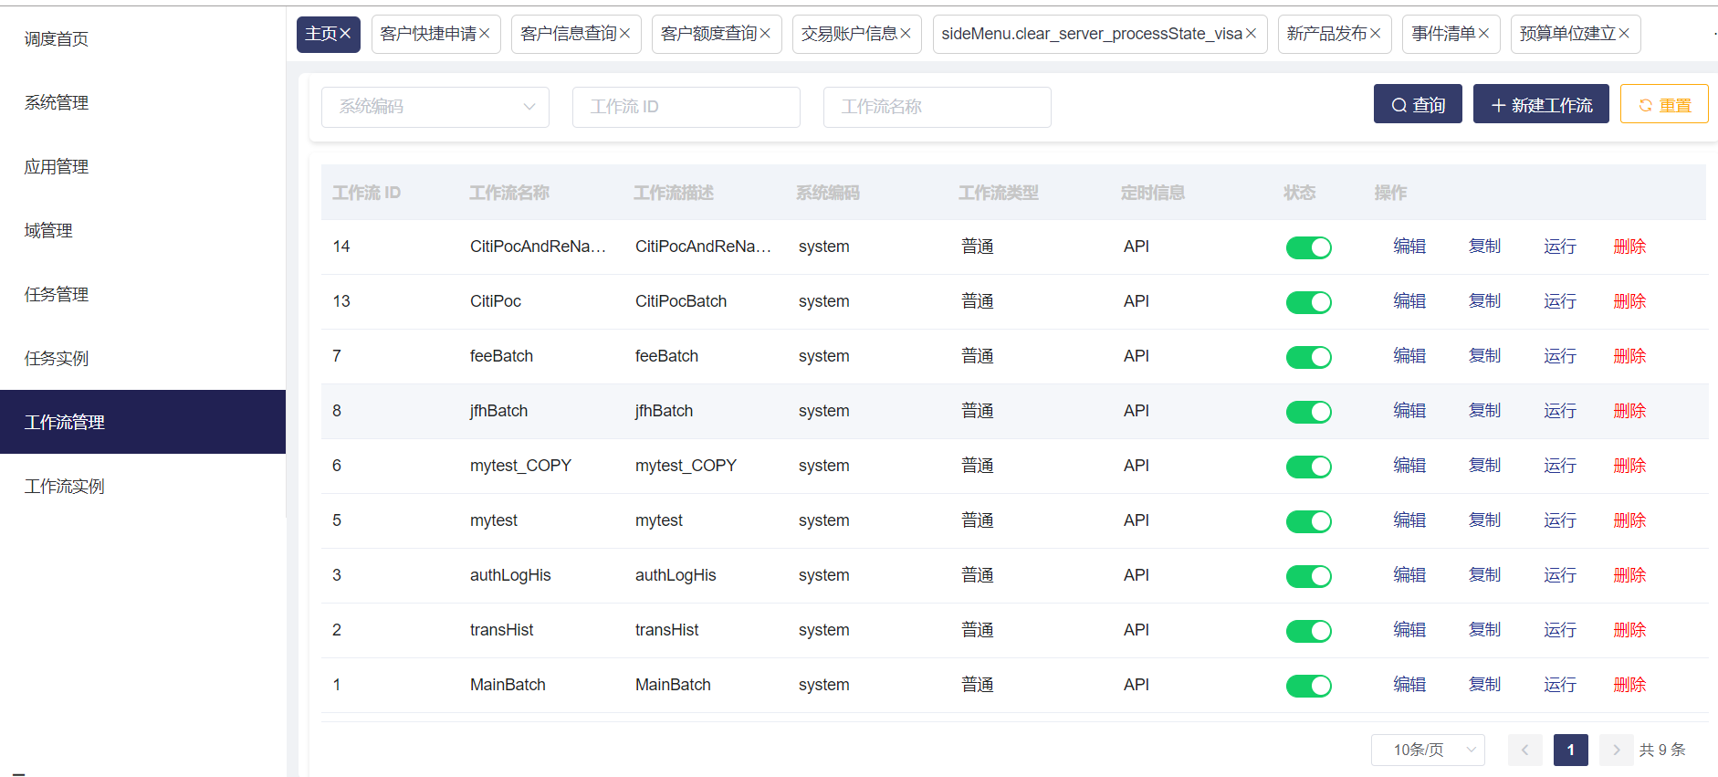Image resolution: width=1718 pixels, height=777 pixels.
Task: Close the 客户信息查询 tab via X icon
Action: coord(624,34)
